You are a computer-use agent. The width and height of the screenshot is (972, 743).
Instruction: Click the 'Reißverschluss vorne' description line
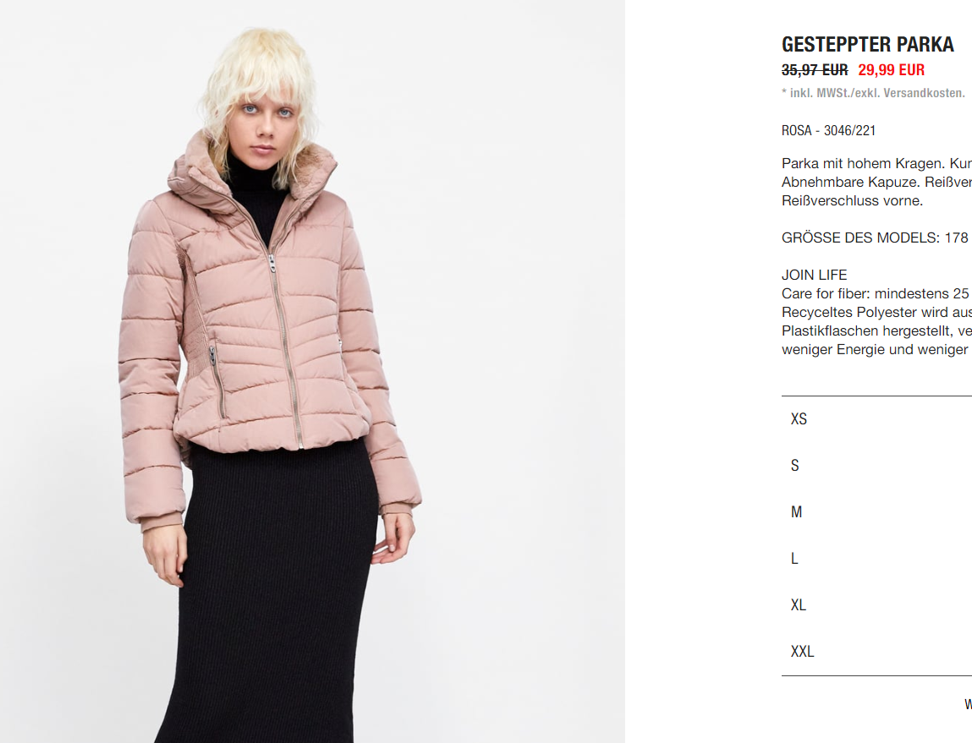coord(853,200)
